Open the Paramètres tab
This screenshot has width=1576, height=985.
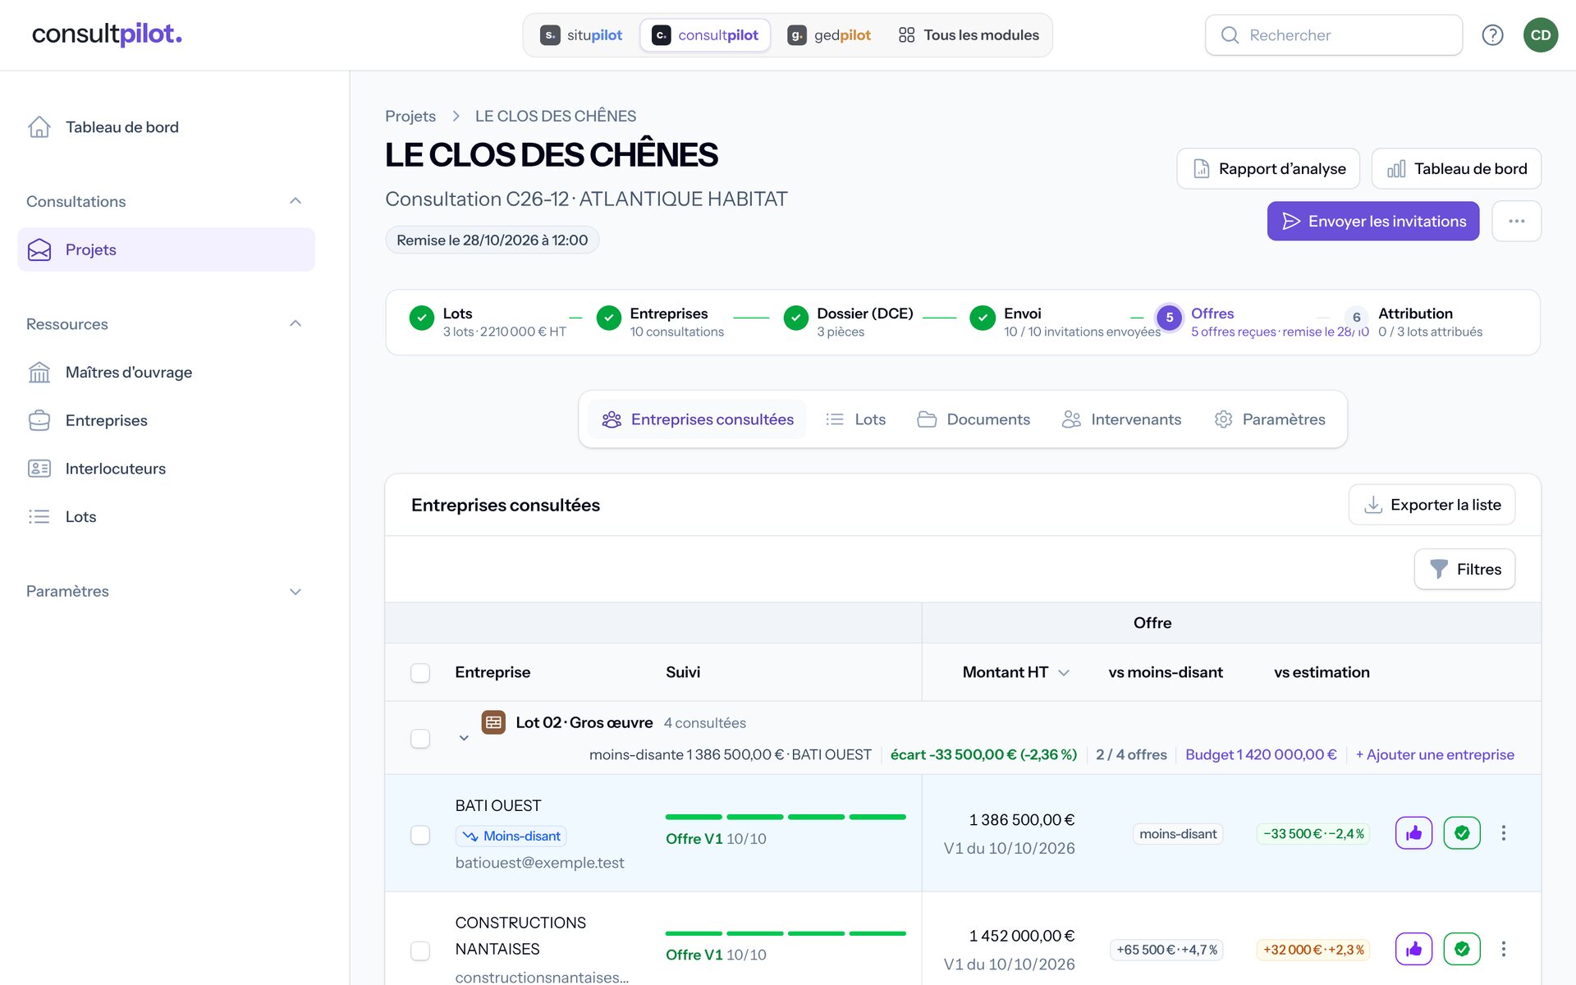(x=1270, y=419)
